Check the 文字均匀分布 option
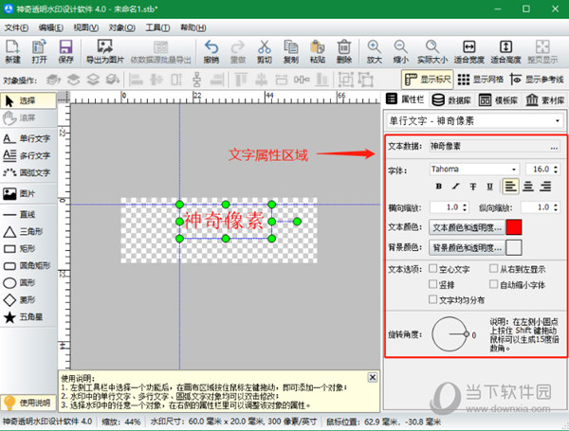The width and height of the screenshot is (569, 431). [432, 299]
